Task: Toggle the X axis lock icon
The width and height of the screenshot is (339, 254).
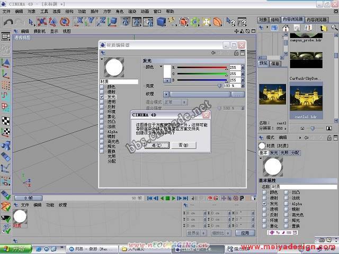Action: tap(78, 22)
